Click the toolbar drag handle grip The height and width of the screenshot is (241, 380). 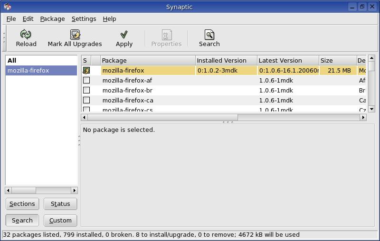(x=4, y=38)
